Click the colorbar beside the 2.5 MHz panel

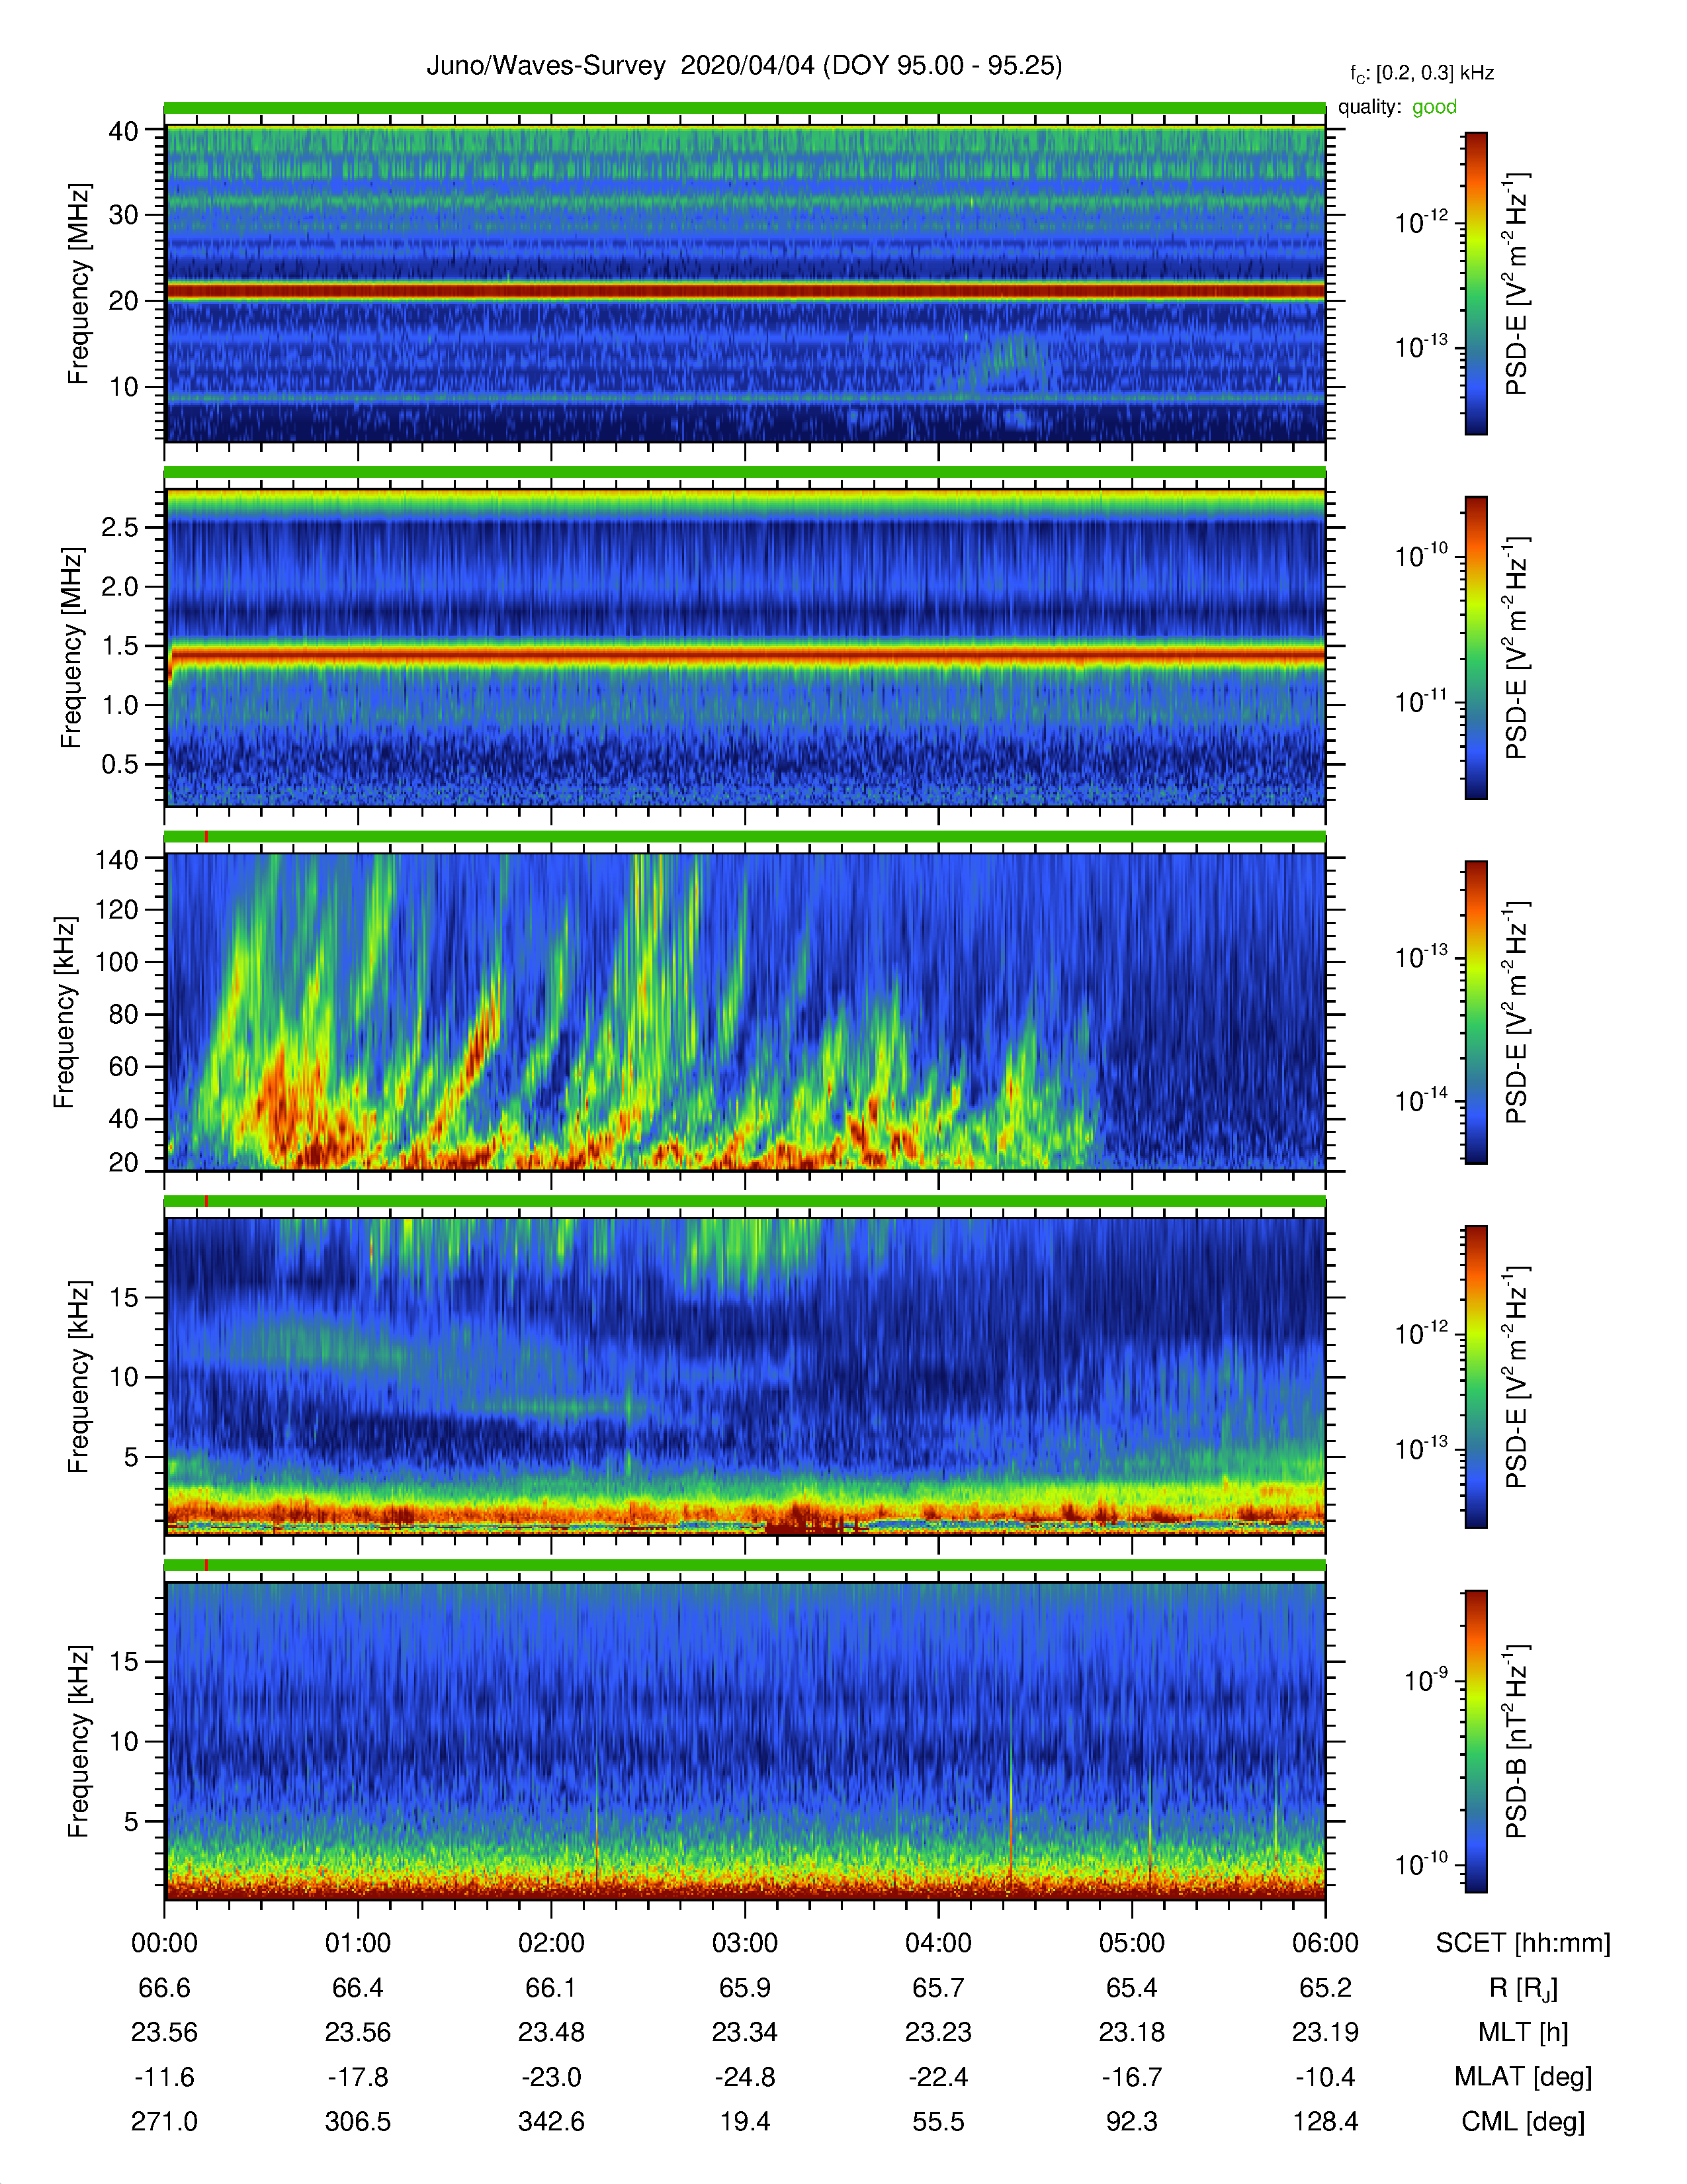(1475, 647)
